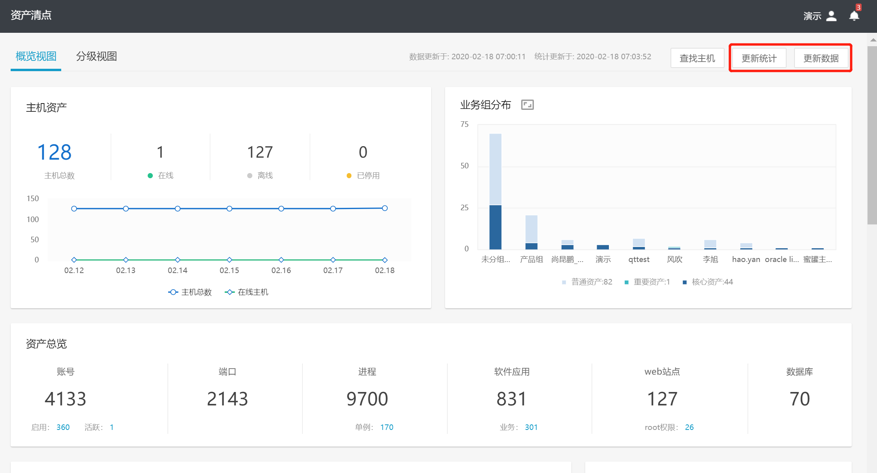Open the 启用 360 accounts link
Image resolution: width=877 pixels, height=473 pixels.
point(63,427)
